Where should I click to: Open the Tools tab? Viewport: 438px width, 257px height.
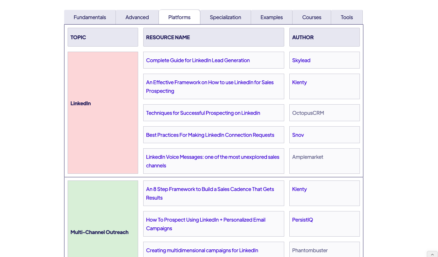(347, 17)
